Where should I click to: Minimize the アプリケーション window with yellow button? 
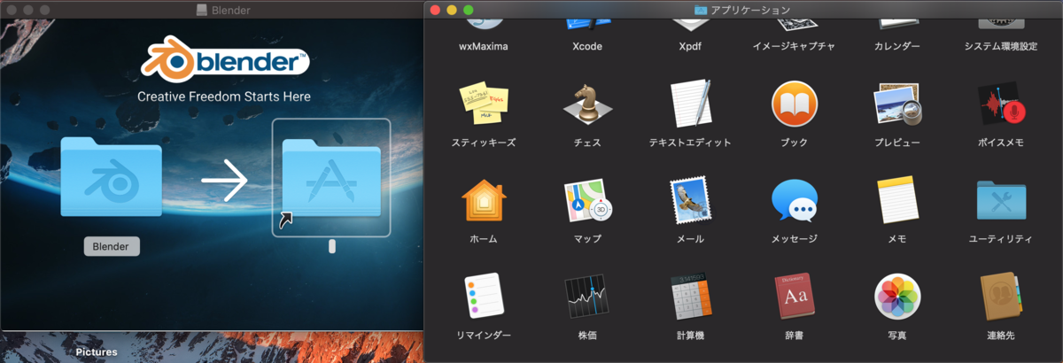click(452, 10)
